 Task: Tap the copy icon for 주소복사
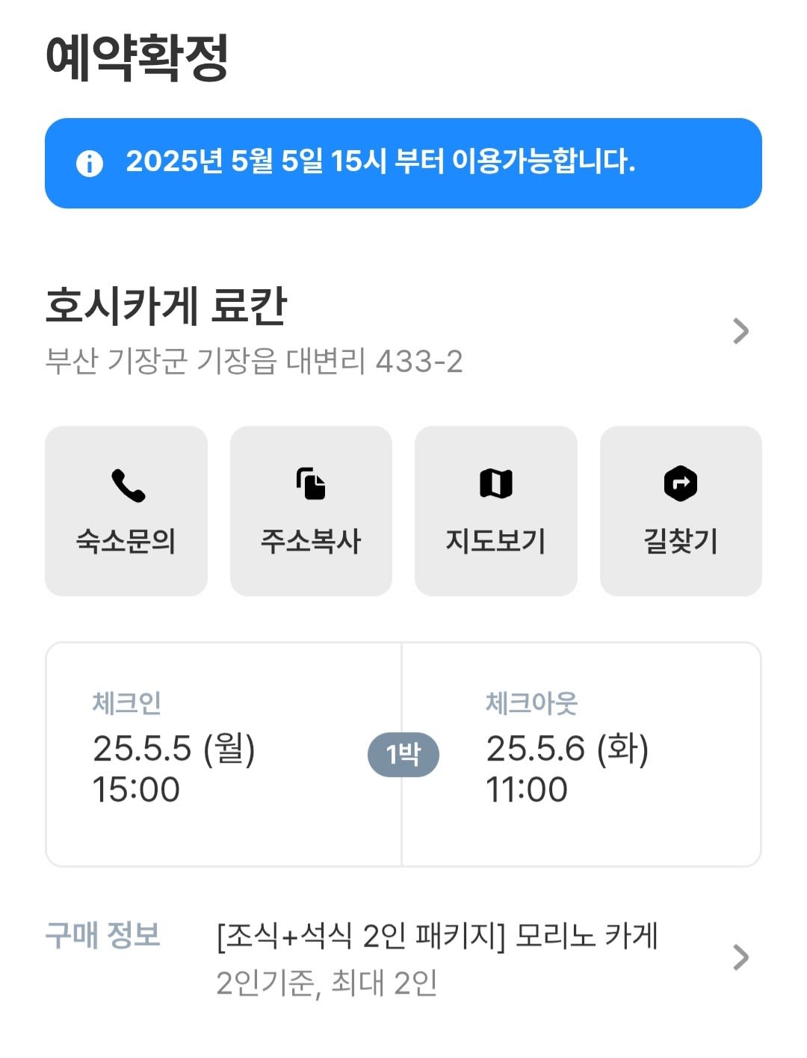click(x=311, y=483)
